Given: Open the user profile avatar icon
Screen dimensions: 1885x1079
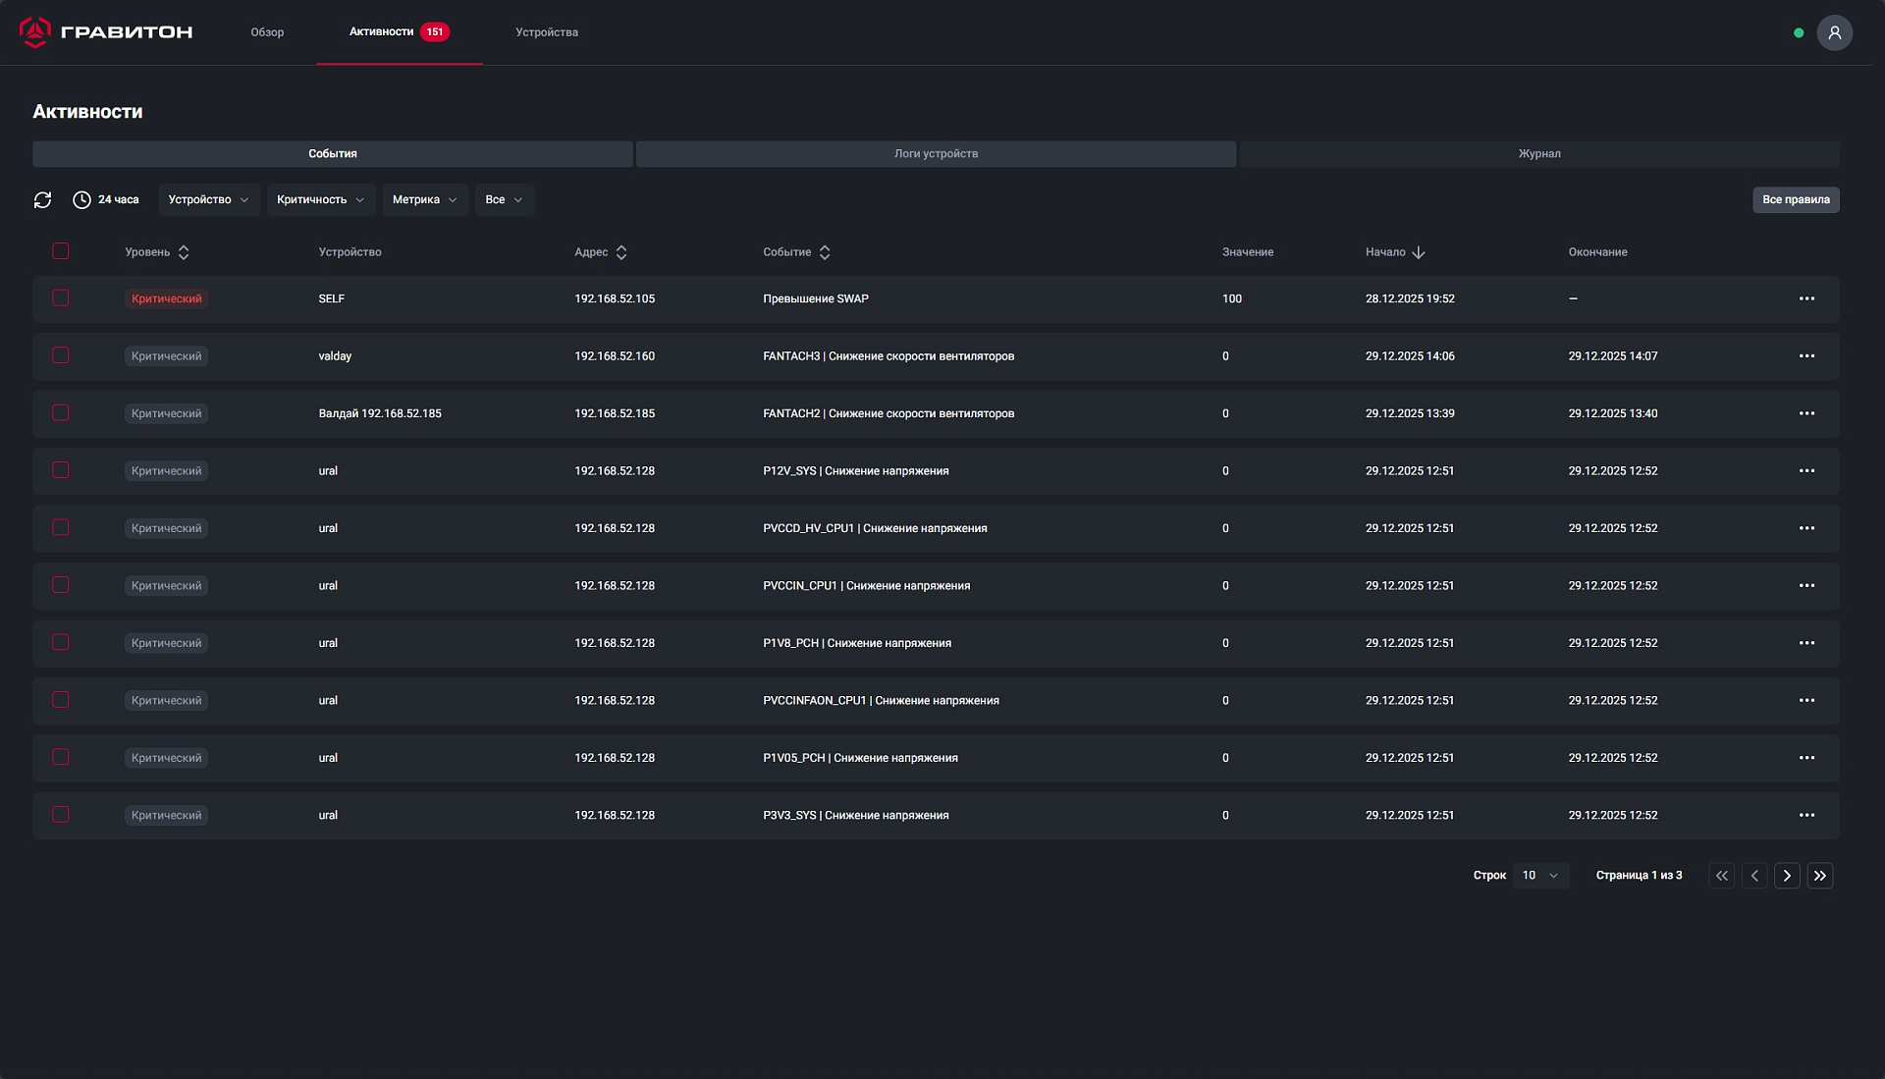Looking at the screenshot, I should pos(1834,32).
